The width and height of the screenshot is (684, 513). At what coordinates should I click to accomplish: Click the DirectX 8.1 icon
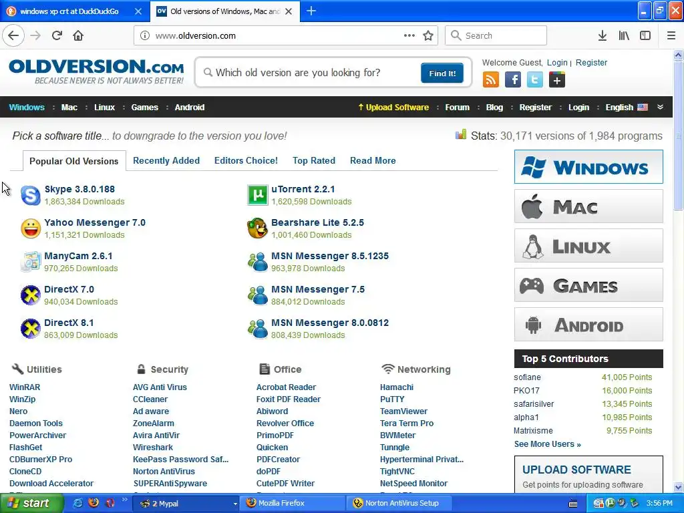pos(31,329)
